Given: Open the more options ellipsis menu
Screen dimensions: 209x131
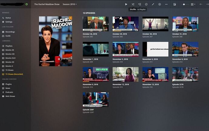Looking at the screenshot, I should click(166, 4).
